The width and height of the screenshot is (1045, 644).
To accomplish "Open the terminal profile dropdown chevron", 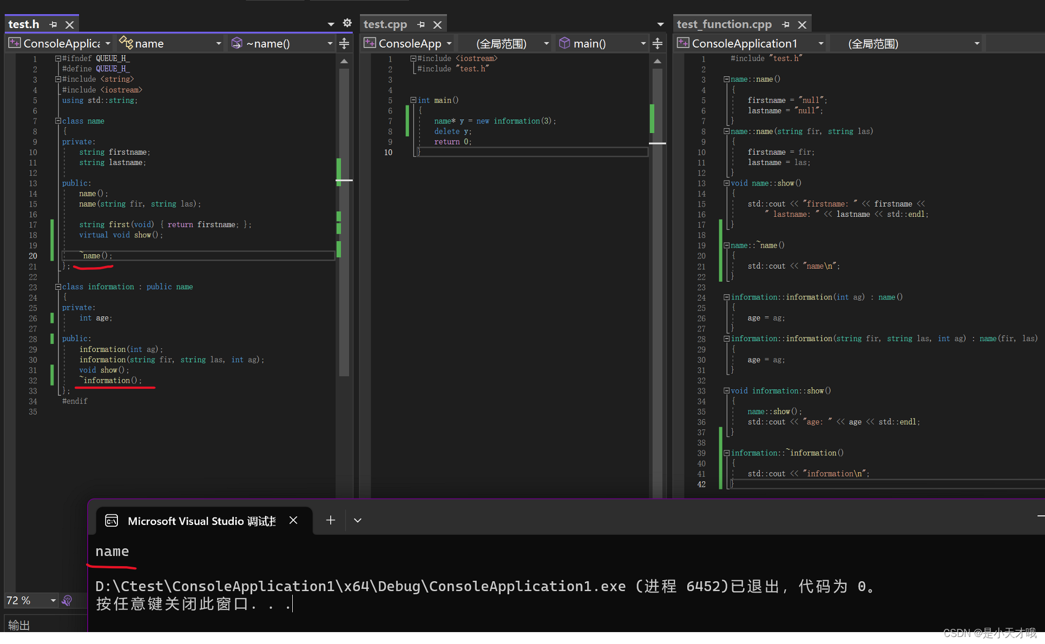I will [x=358, y=520].
